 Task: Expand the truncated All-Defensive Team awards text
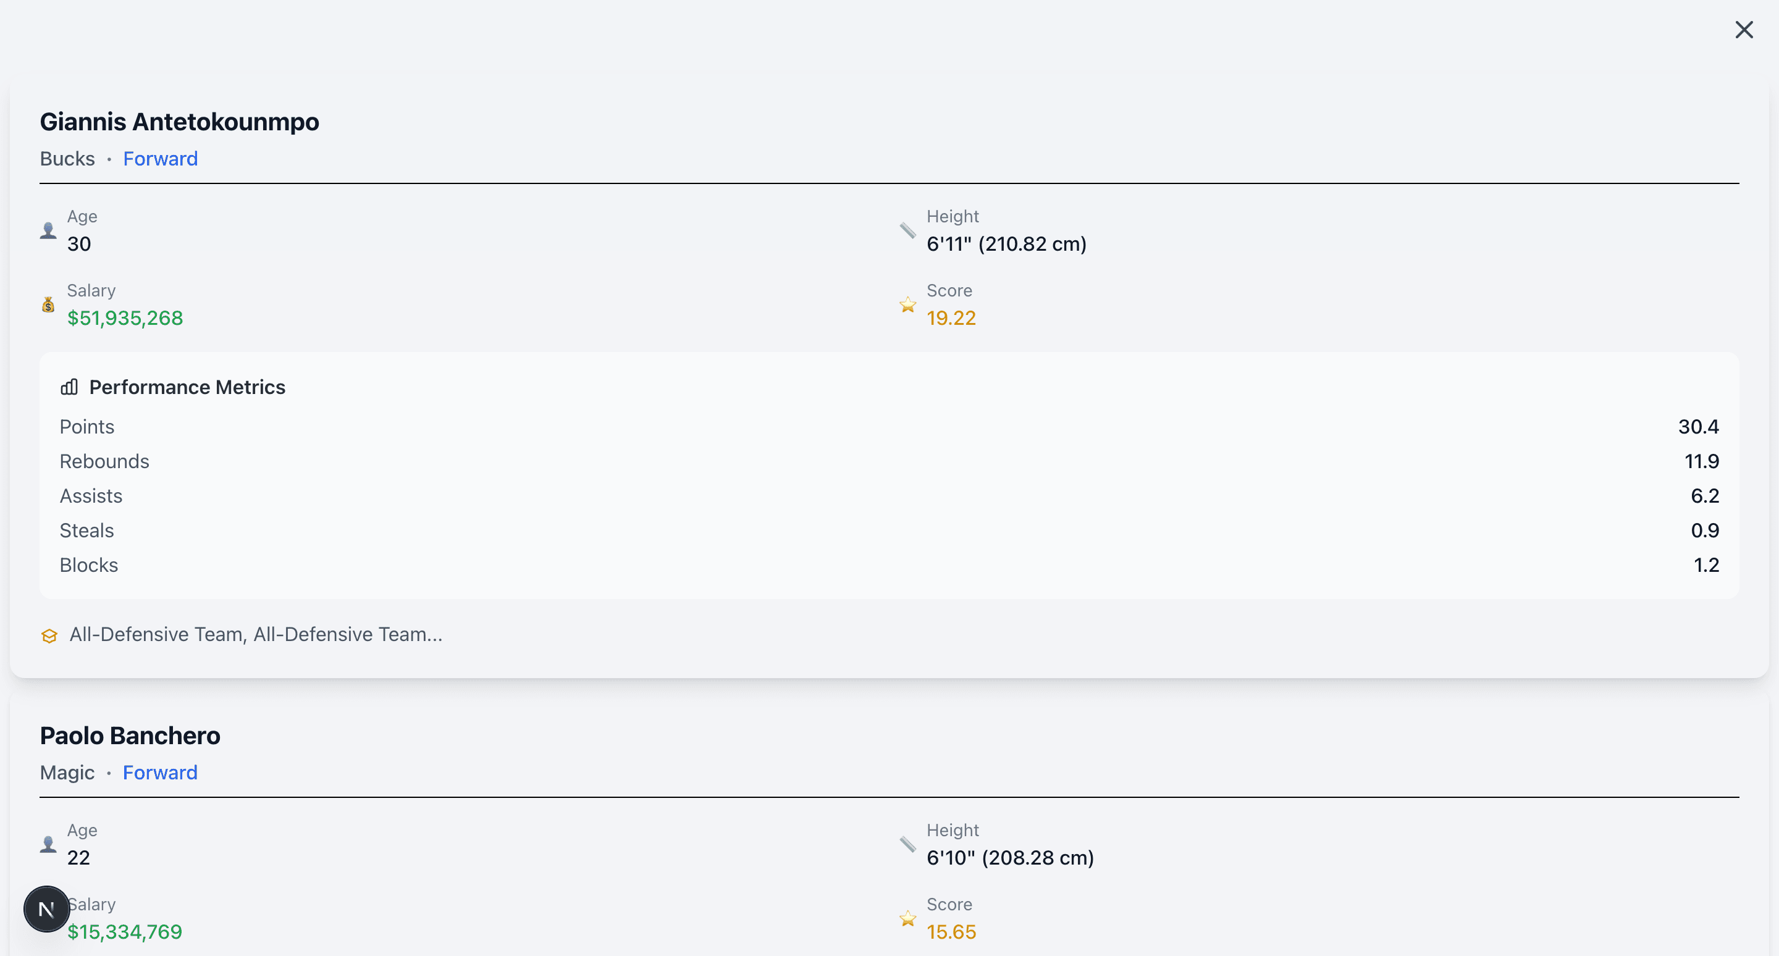256,634
